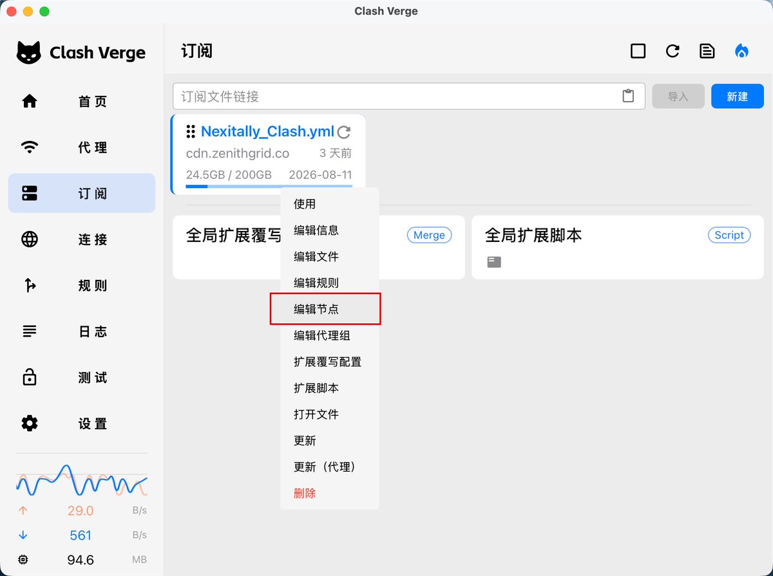Click the 24.5GB / 200GB usage text
The width and height of the screenshot is (773, 576).
click(229, 175)
